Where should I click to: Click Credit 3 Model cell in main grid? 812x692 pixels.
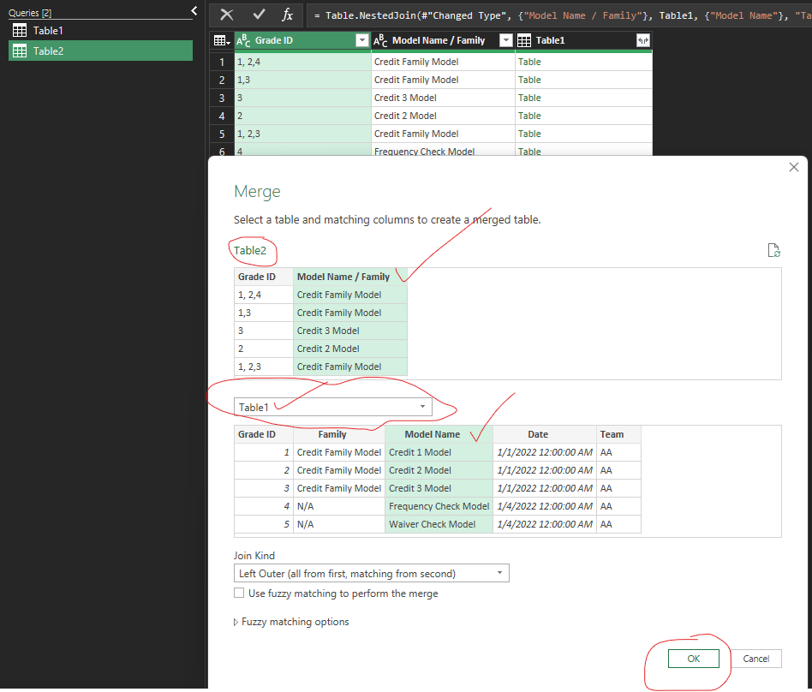click(443, 98)
